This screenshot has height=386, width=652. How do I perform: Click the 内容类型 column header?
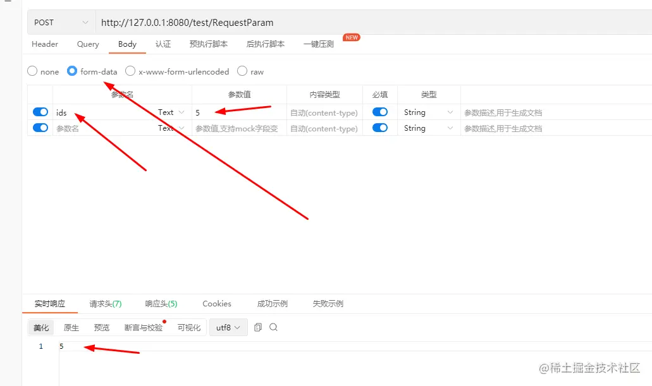tap(324, 94)
